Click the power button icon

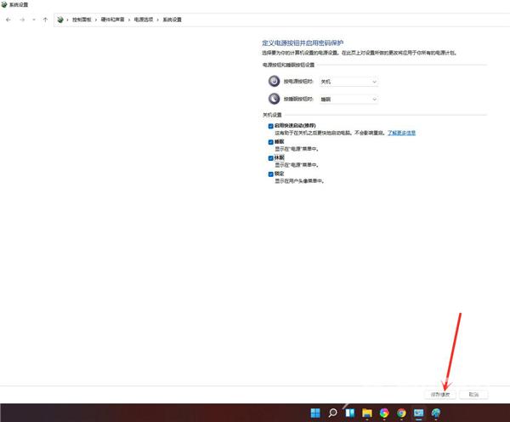(275, 81)
